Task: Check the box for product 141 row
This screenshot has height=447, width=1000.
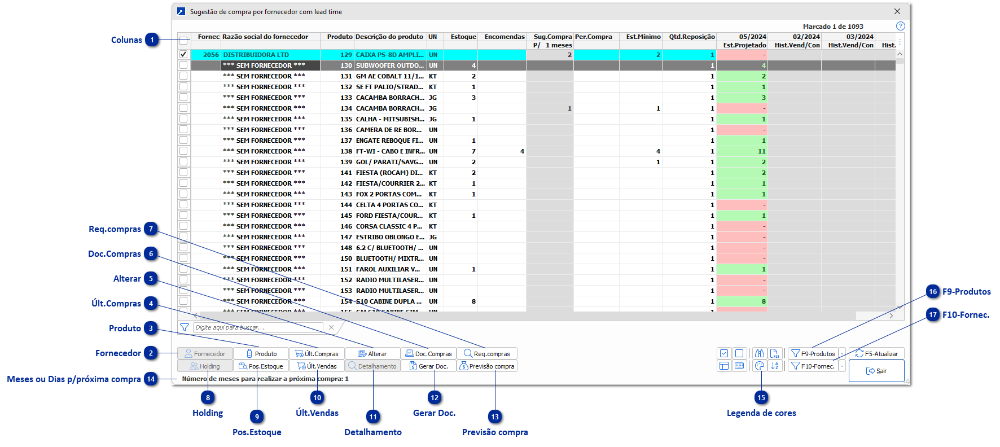Action: [x=183, y=173]
